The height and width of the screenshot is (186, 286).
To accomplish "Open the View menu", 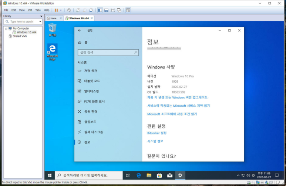I will [22, 10].
